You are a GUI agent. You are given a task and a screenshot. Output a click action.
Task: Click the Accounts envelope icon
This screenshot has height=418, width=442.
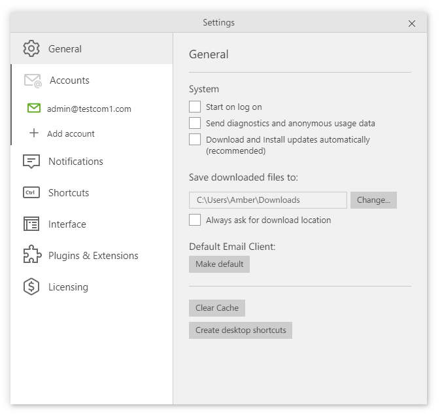pos(33,80)
